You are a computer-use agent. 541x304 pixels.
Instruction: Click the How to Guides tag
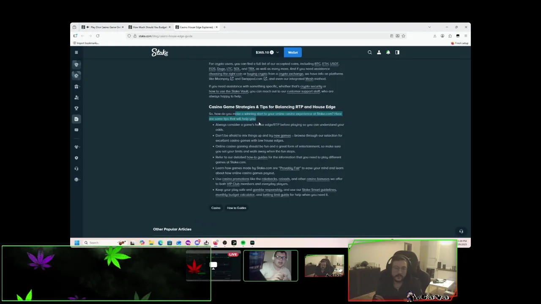click(237, 208)
